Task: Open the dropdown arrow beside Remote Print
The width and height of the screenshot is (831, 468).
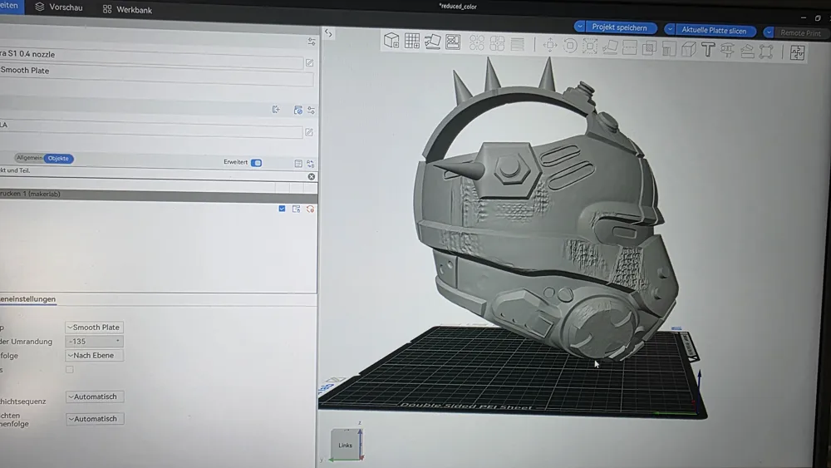Action: (x=769, y=32)
